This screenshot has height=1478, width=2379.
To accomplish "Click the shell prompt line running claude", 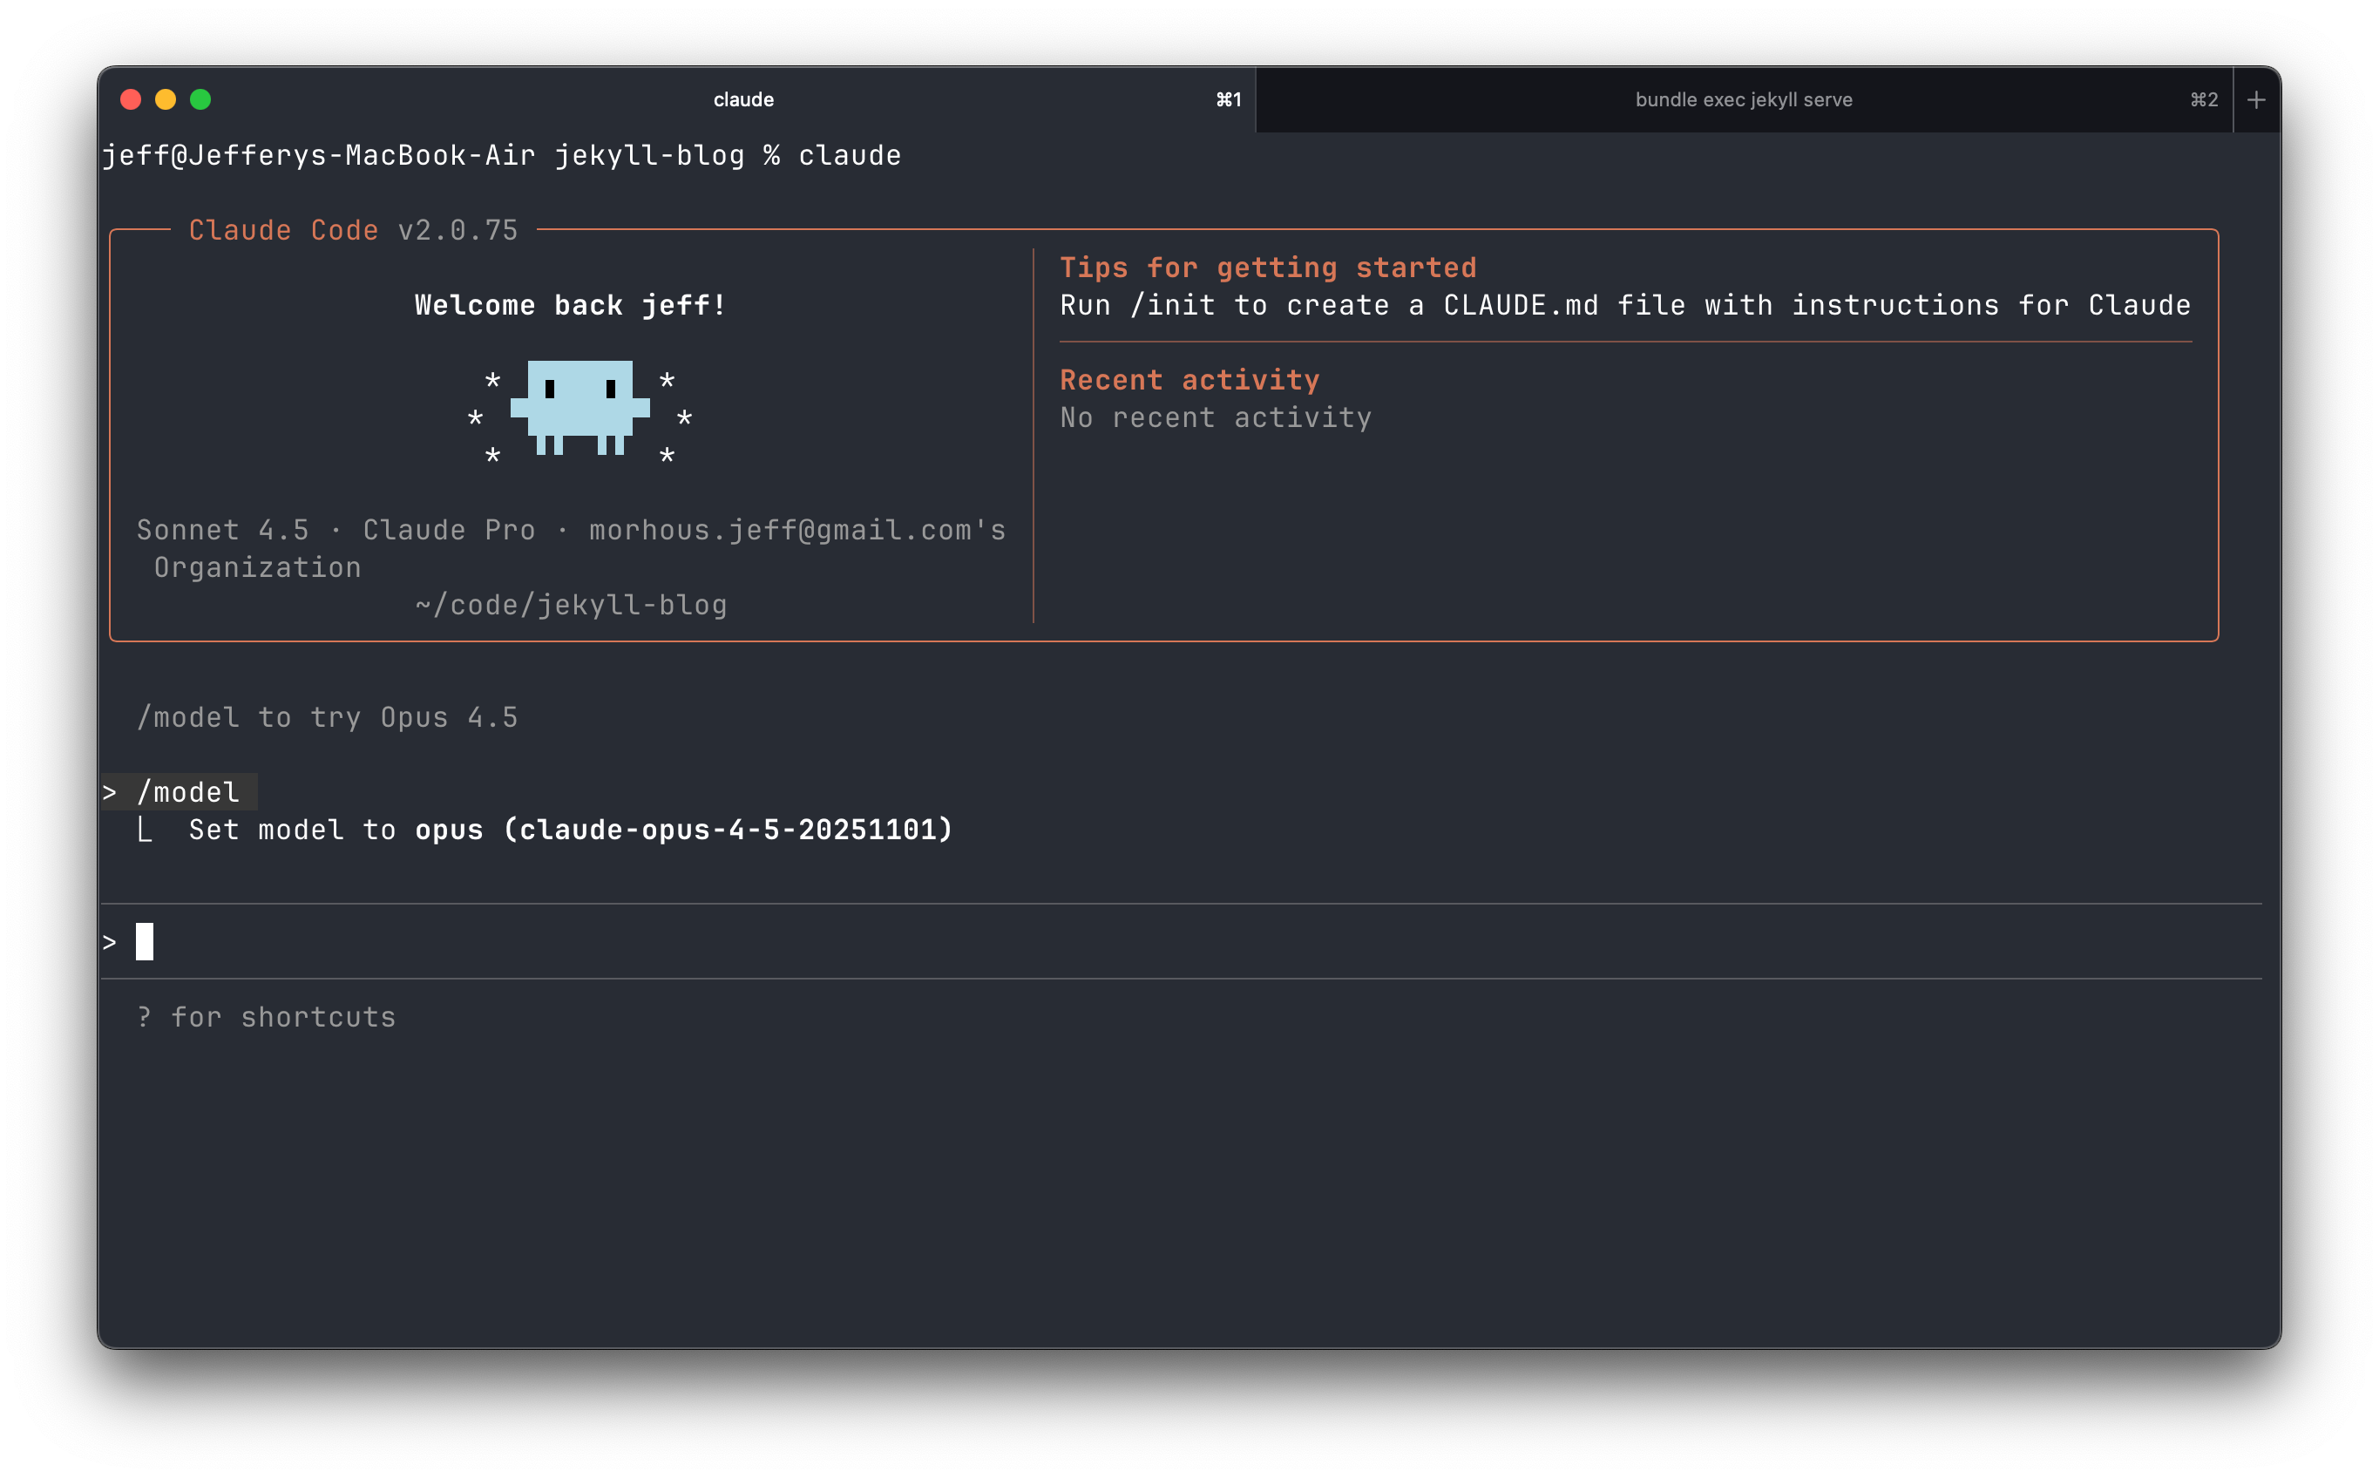I will pos(501,155).
